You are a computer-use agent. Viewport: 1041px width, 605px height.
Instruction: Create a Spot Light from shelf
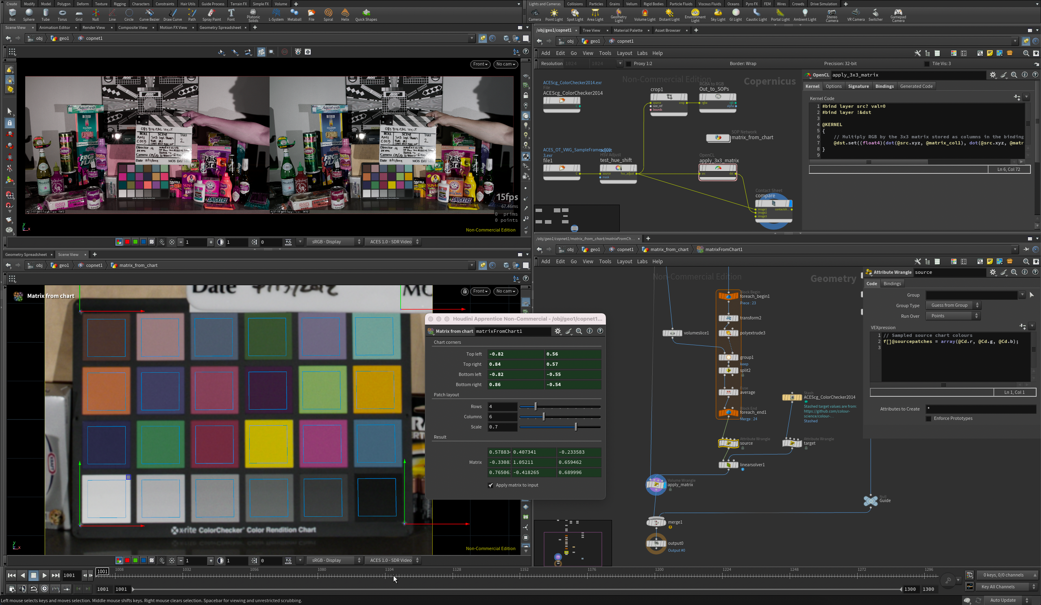(x=574, y=15)
